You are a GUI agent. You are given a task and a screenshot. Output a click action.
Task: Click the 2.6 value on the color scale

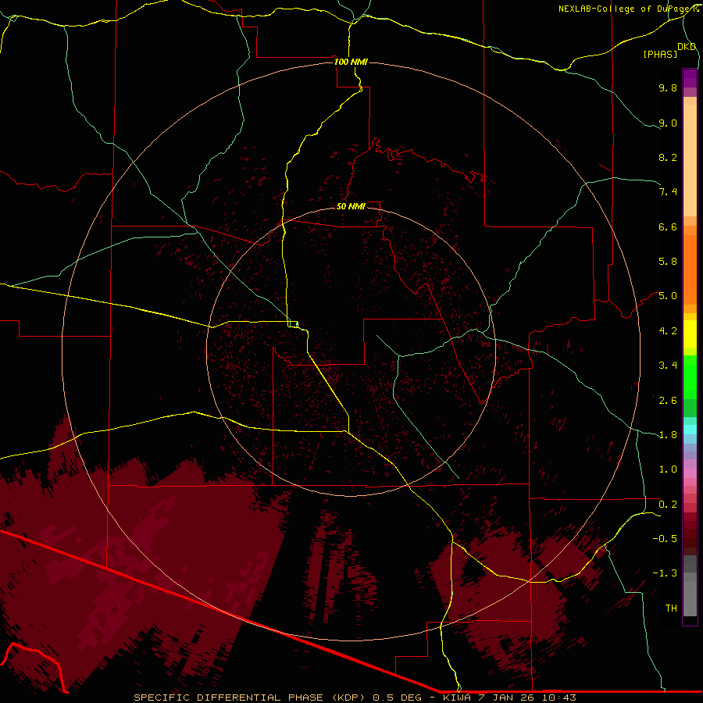(x=668, y=400)
